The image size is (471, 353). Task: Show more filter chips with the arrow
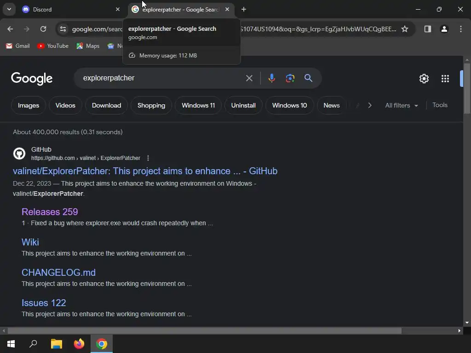370,105
